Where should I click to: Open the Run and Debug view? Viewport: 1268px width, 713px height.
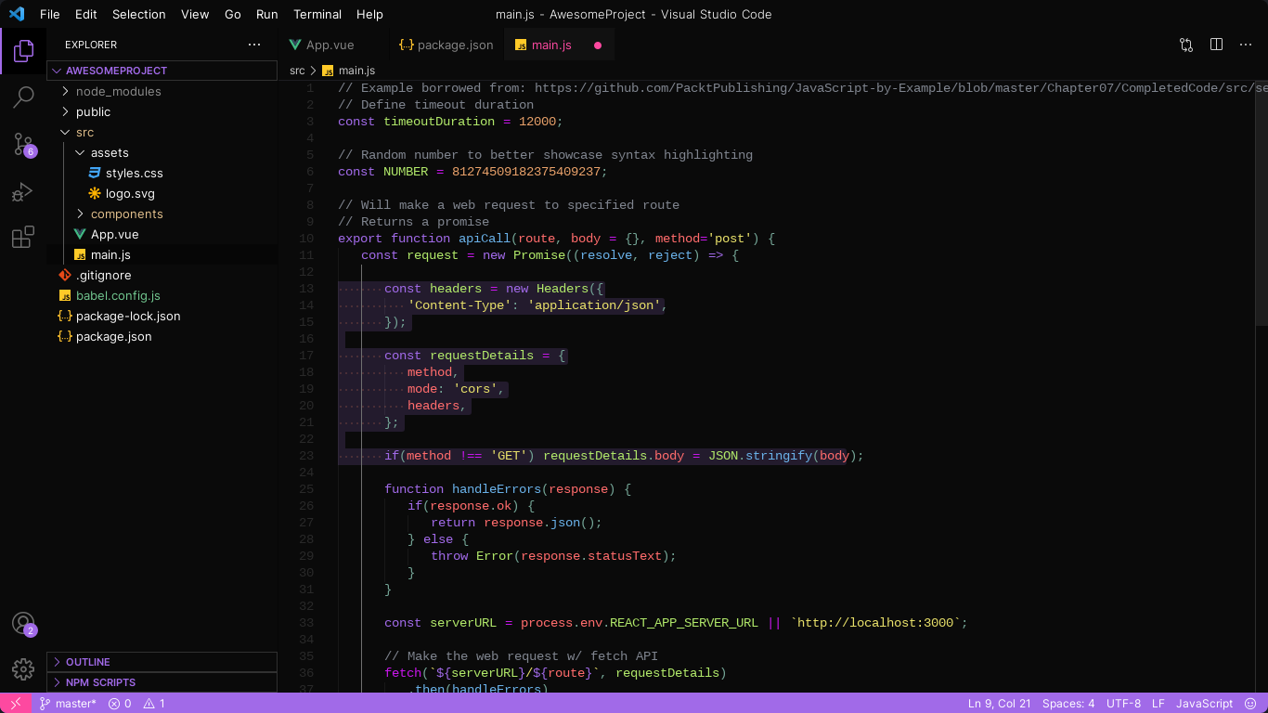tap(23, 191)
